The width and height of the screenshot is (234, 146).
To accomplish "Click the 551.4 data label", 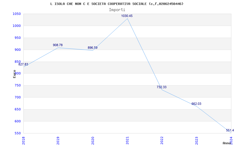I will 230,130.
